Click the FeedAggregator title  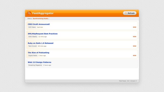[43, 13]
